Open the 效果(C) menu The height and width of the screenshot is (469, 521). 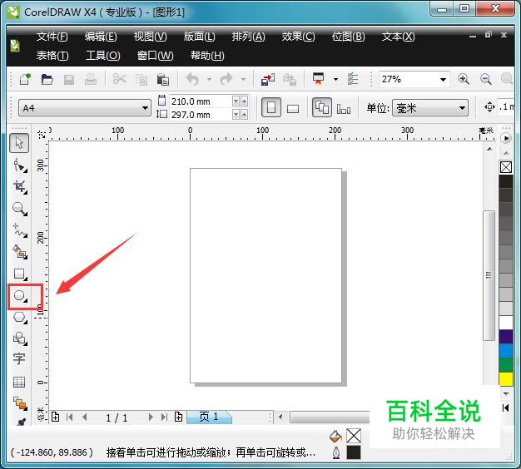pos(298,37)
